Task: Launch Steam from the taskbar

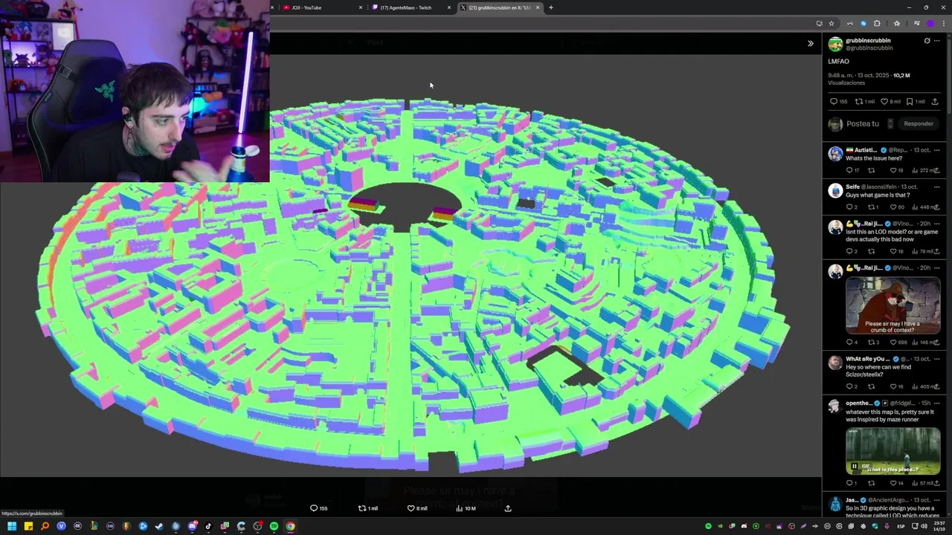Action: tap(159, 526)
